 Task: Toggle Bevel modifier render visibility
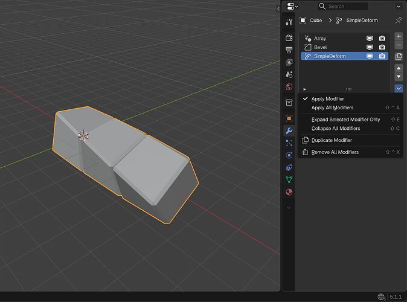coord(382,47)
